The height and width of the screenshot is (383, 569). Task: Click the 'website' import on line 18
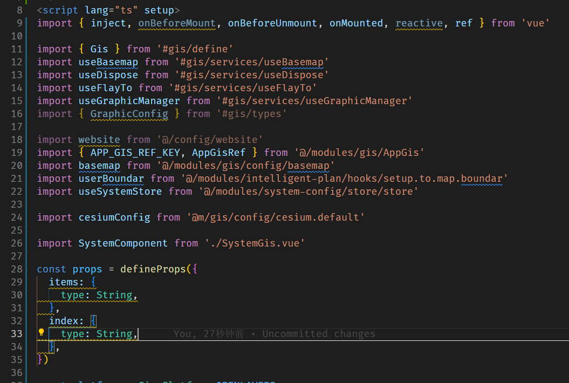(x=99, y=140)
